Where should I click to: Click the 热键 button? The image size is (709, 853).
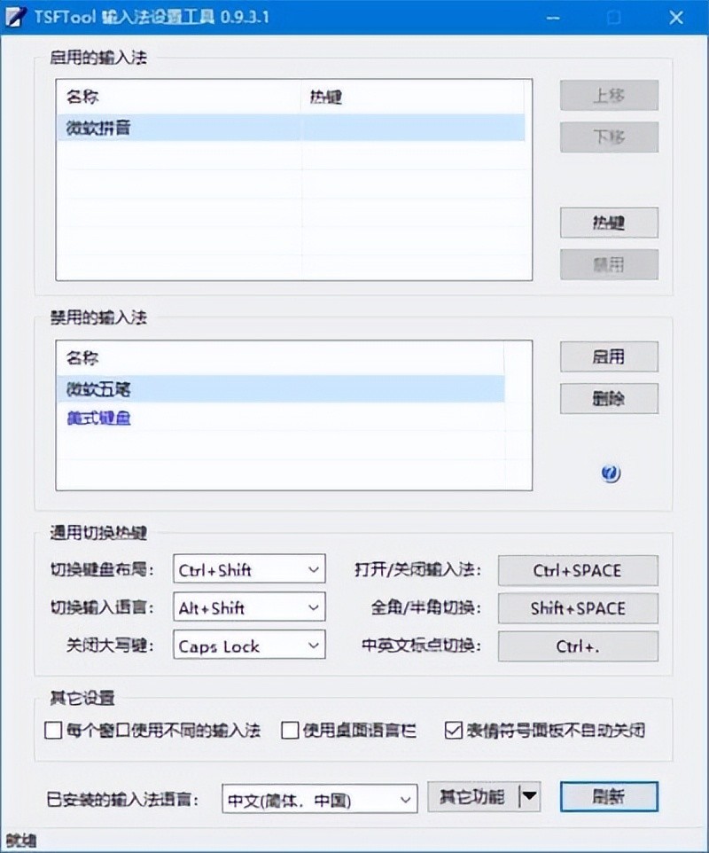click(609, 223)
